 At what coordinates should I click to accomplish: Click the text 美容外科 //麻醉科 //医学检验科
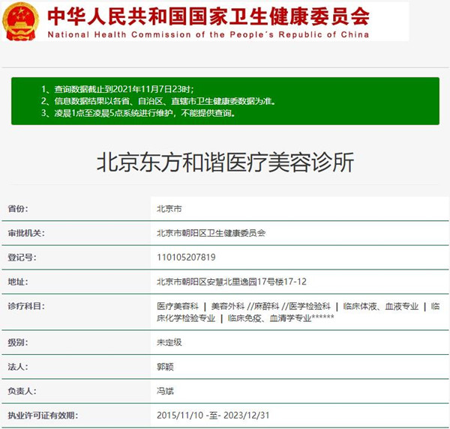[271, 306]
